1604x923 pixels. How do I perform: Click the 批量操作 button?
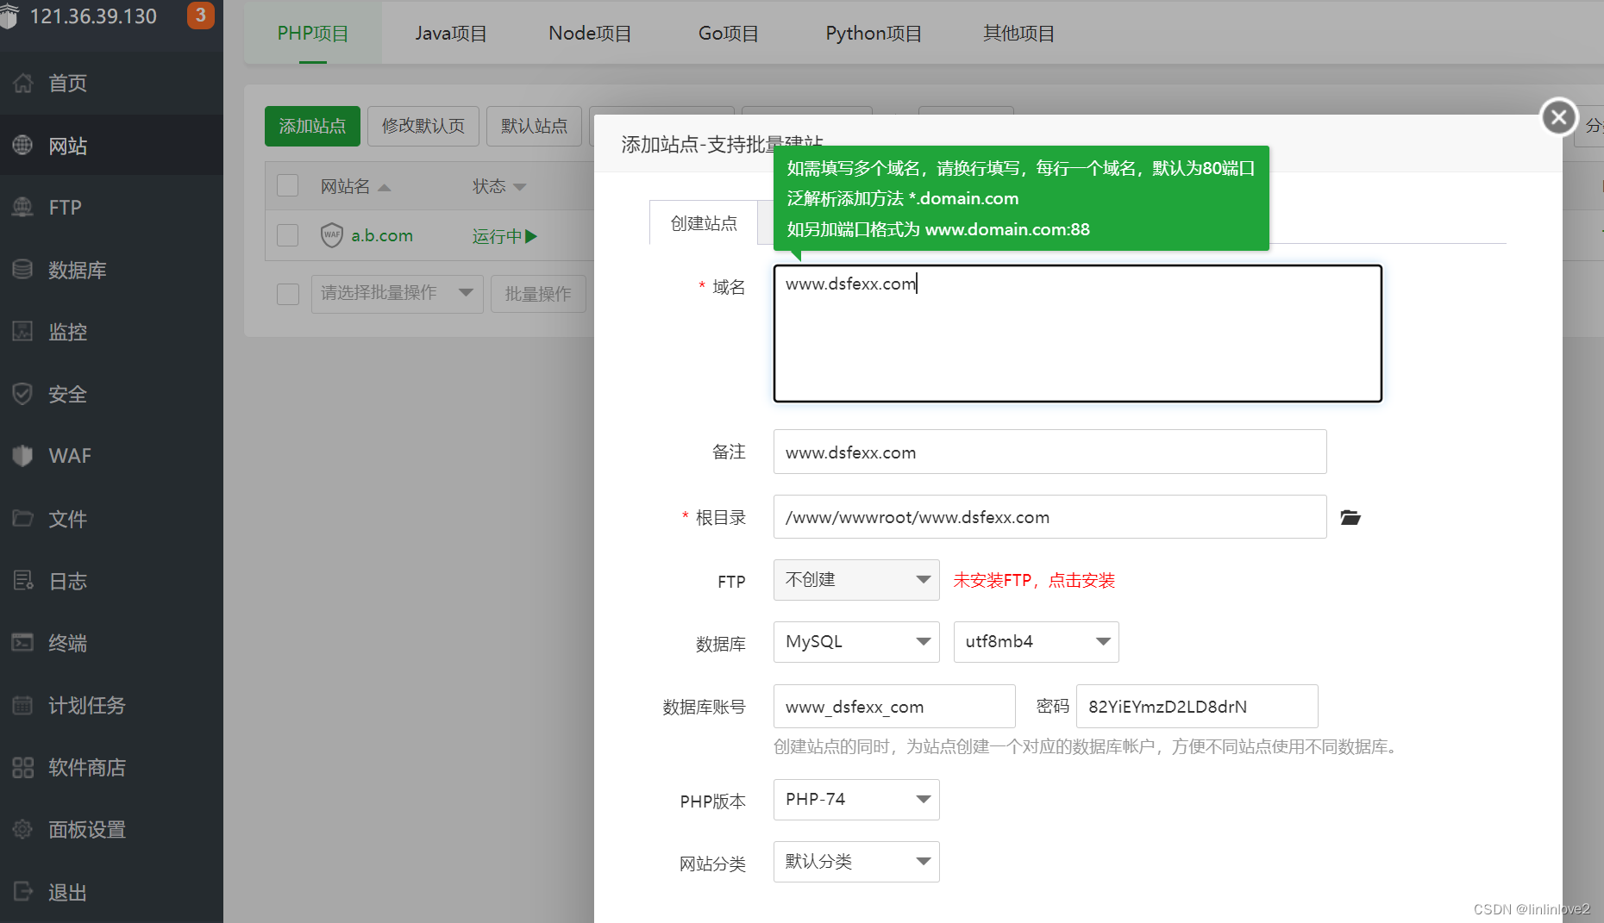point(538,294)
